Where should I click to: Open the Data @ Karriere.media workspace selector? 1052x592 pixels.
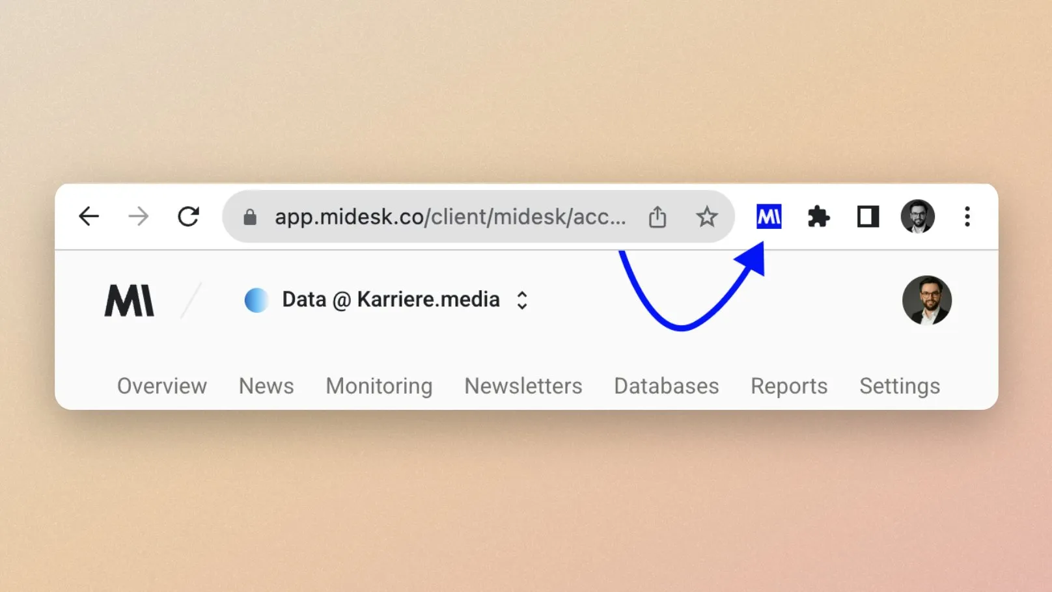click(391, 300)
